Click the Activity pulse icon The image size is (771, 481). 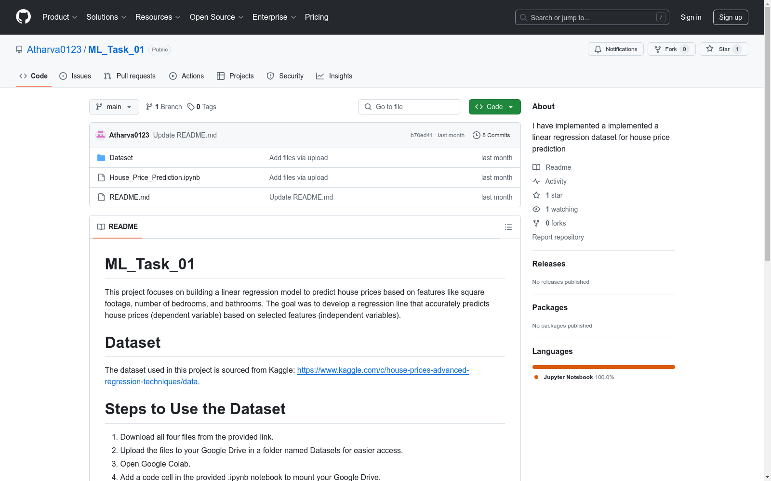click(x=536, y=181)
